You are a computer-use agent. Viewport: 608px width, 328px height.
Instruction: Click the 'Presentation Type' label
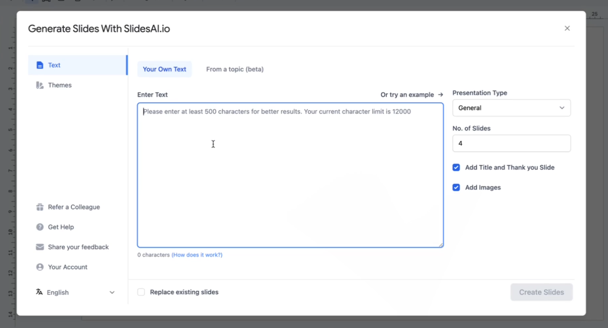[480, 93]
